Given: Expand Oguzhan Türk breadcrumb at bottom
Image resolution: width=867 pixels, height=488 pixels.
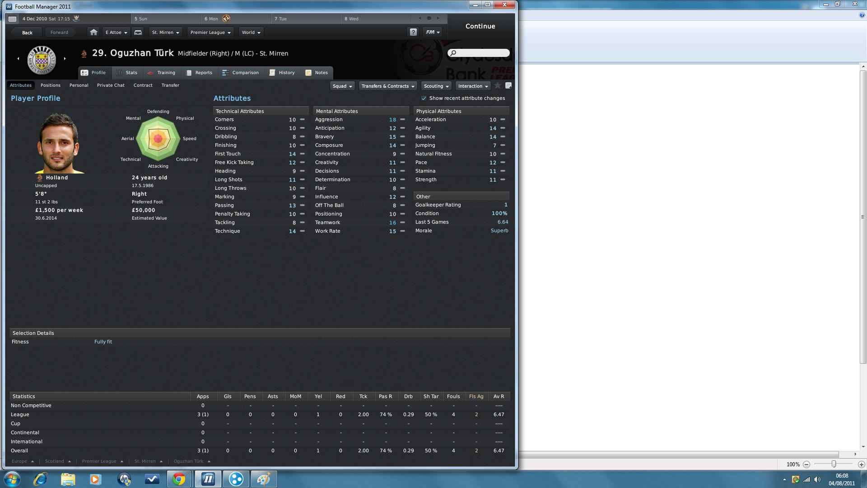Looking at the screenshot, I should (x=192, y=461).
